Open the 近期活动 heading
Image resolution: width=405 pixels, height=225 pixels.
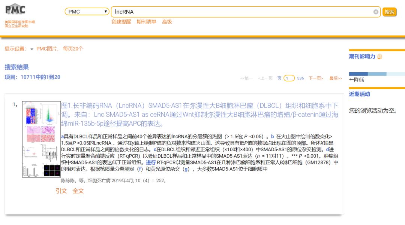pos(359,94)
